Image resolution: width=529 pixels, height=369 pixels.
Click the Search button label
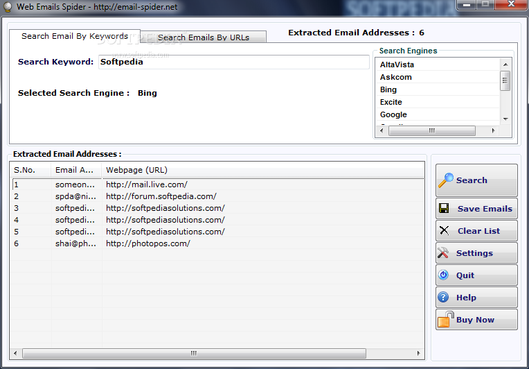tap(472, 180)
